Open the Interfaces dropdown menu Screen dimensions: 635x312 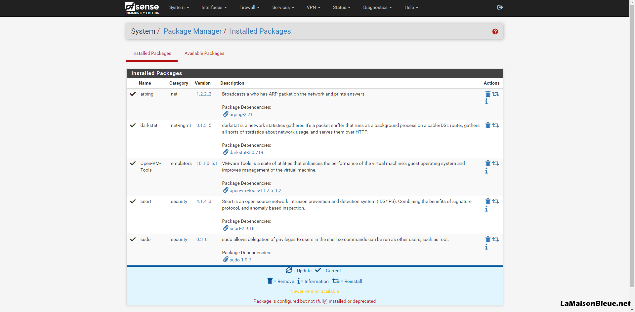[x=214, y=7]
